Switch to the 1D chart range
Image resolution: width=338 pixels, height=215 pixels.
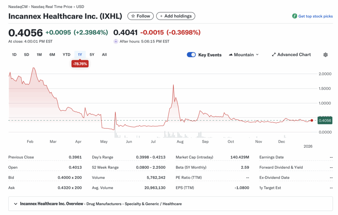[x=14, y=55]
